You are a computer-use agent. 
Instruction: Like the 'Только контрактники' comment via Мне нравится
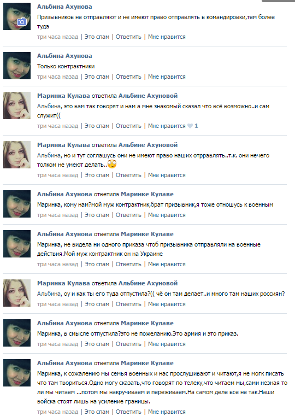point(167,77)
